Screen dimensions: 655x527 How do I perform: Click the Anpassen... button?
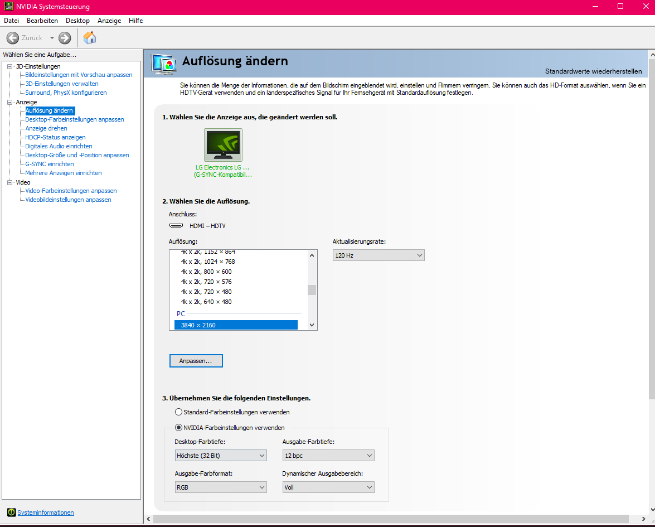pos(196,361)
